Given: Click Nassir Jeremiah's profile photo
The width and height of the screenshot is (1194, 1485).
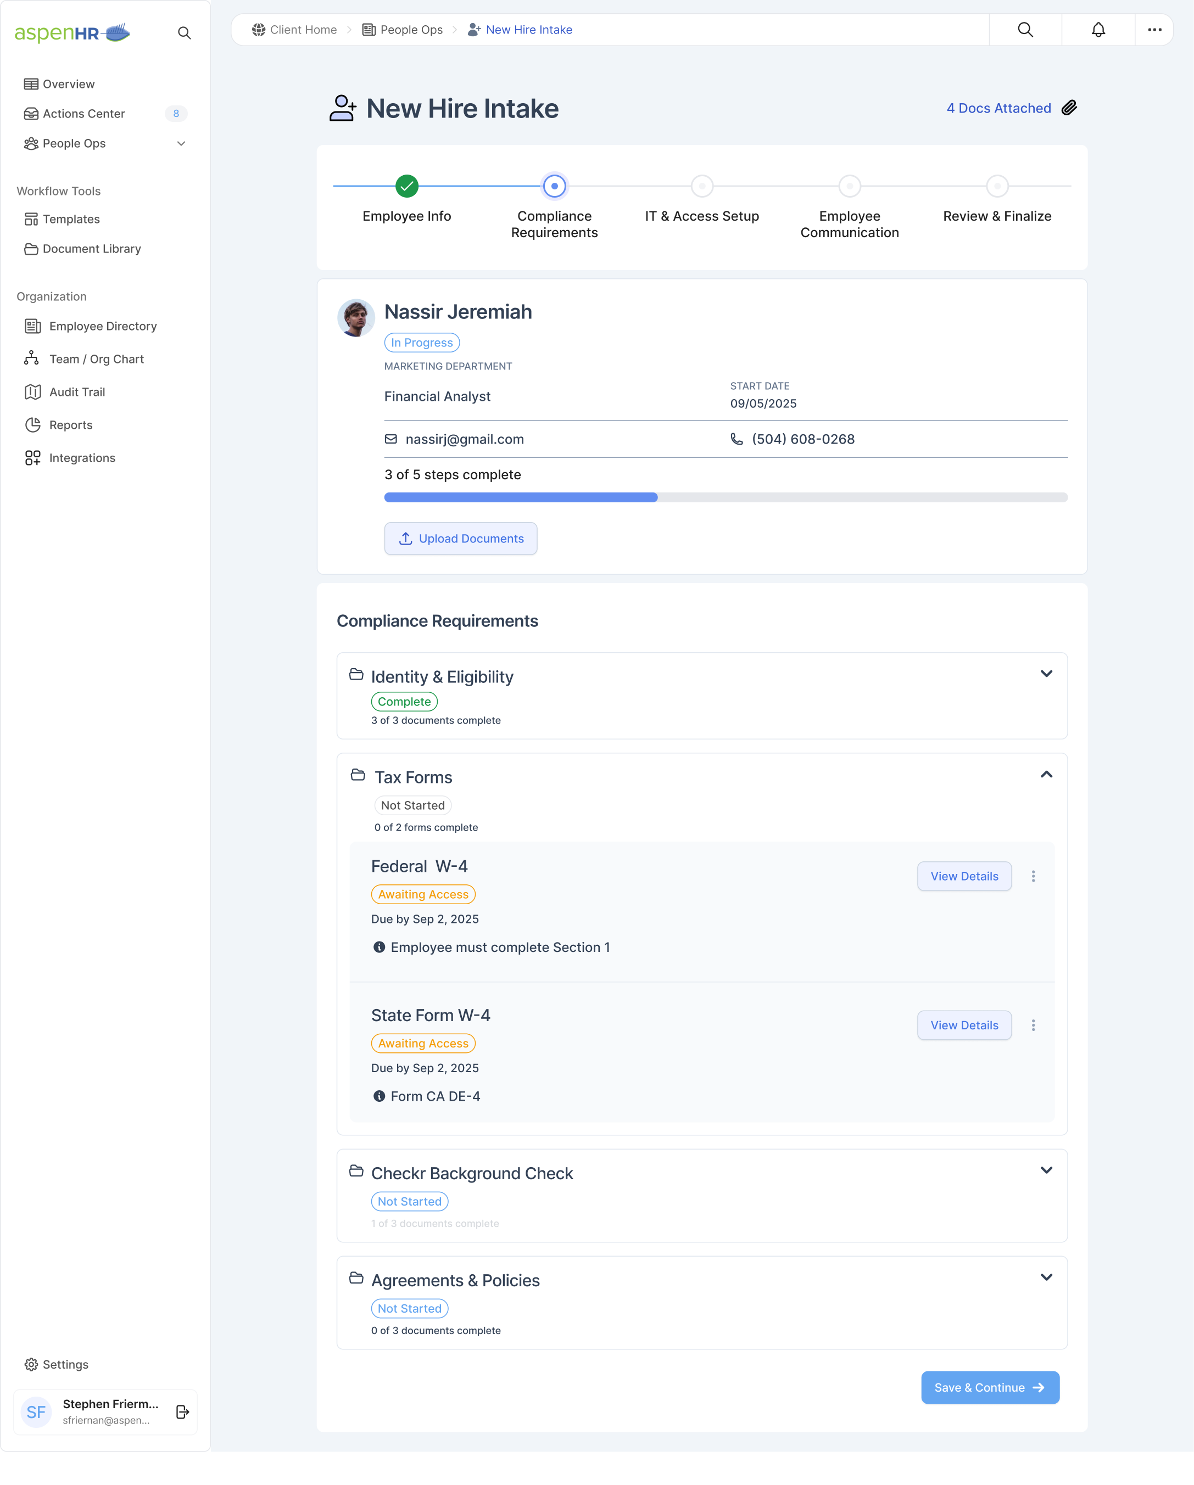Looking at the screenshot, I should [355, 318].
